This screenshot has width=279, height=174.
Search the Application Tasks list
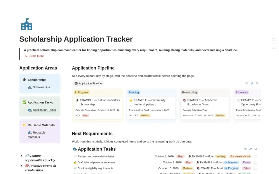click(x=256, y=149)
